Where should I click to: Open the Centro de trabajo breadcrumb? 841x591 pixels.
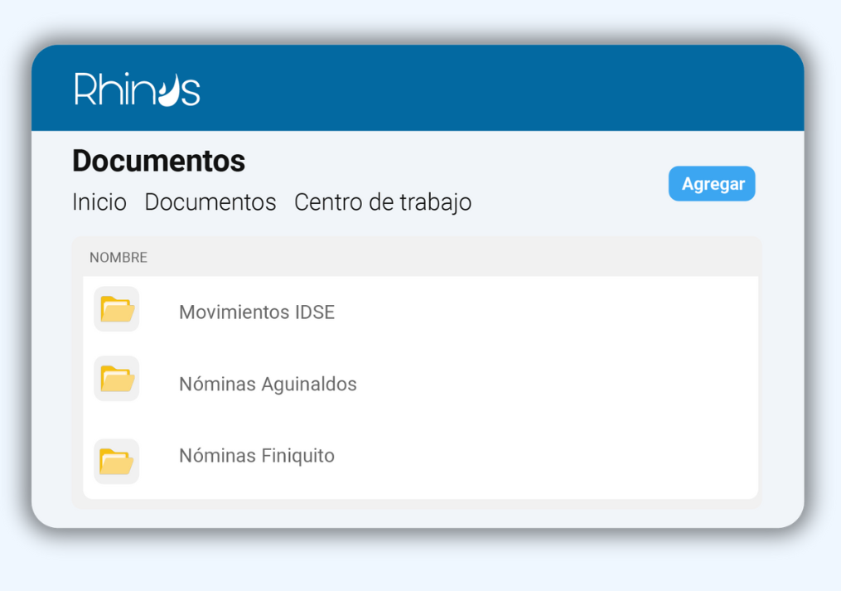[383, 202]
